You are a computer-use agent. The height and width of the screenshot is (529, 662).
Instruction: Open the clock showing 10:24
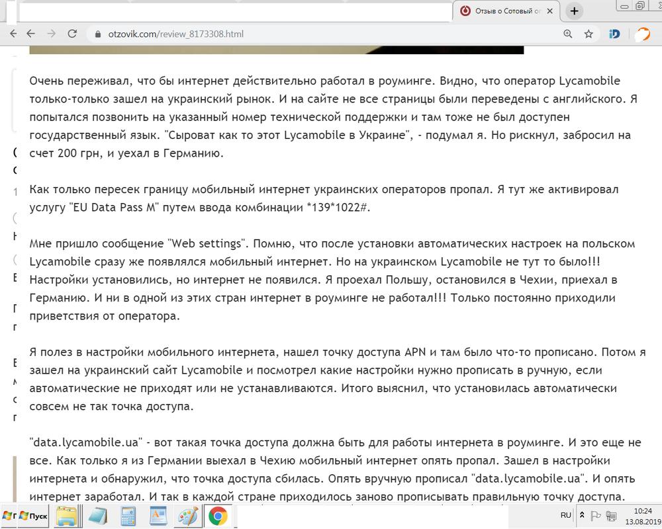[x=643, y=516]
